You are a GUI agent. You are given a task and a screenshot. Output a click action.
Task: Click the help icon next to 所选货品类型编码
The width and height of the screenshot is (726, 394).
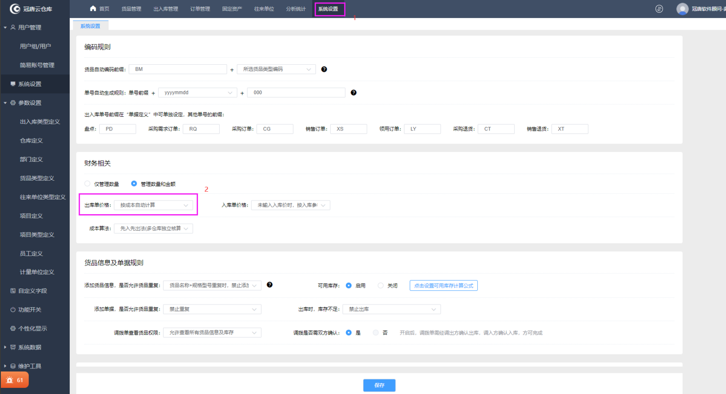(324, 69)
